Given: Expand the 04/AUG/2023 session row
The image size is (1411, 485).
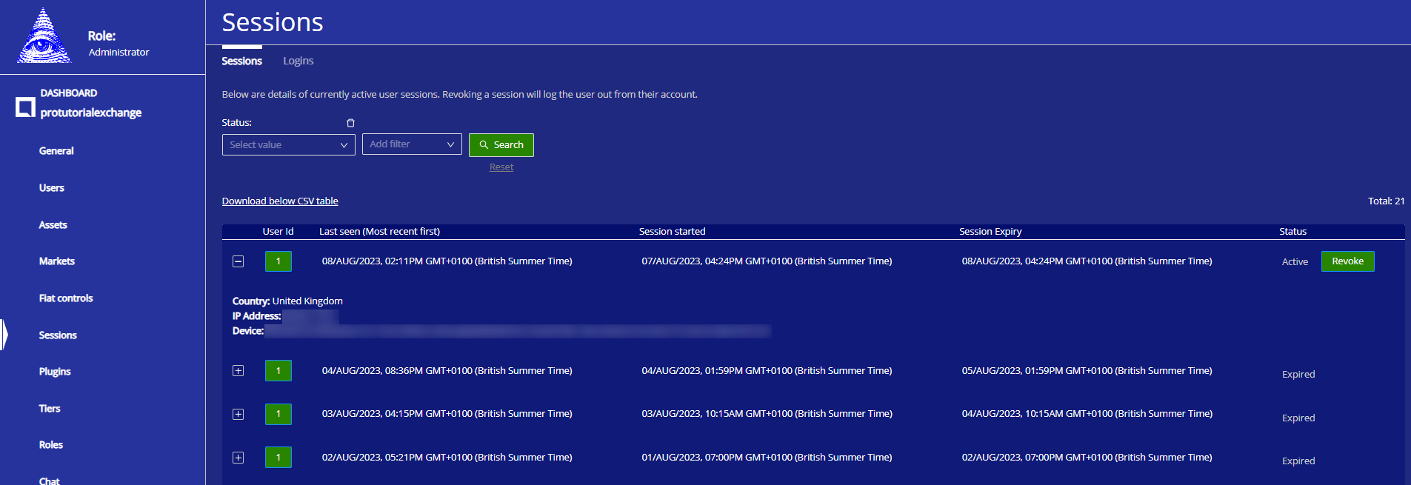Looking at the screenshot, I should (238, 371).
